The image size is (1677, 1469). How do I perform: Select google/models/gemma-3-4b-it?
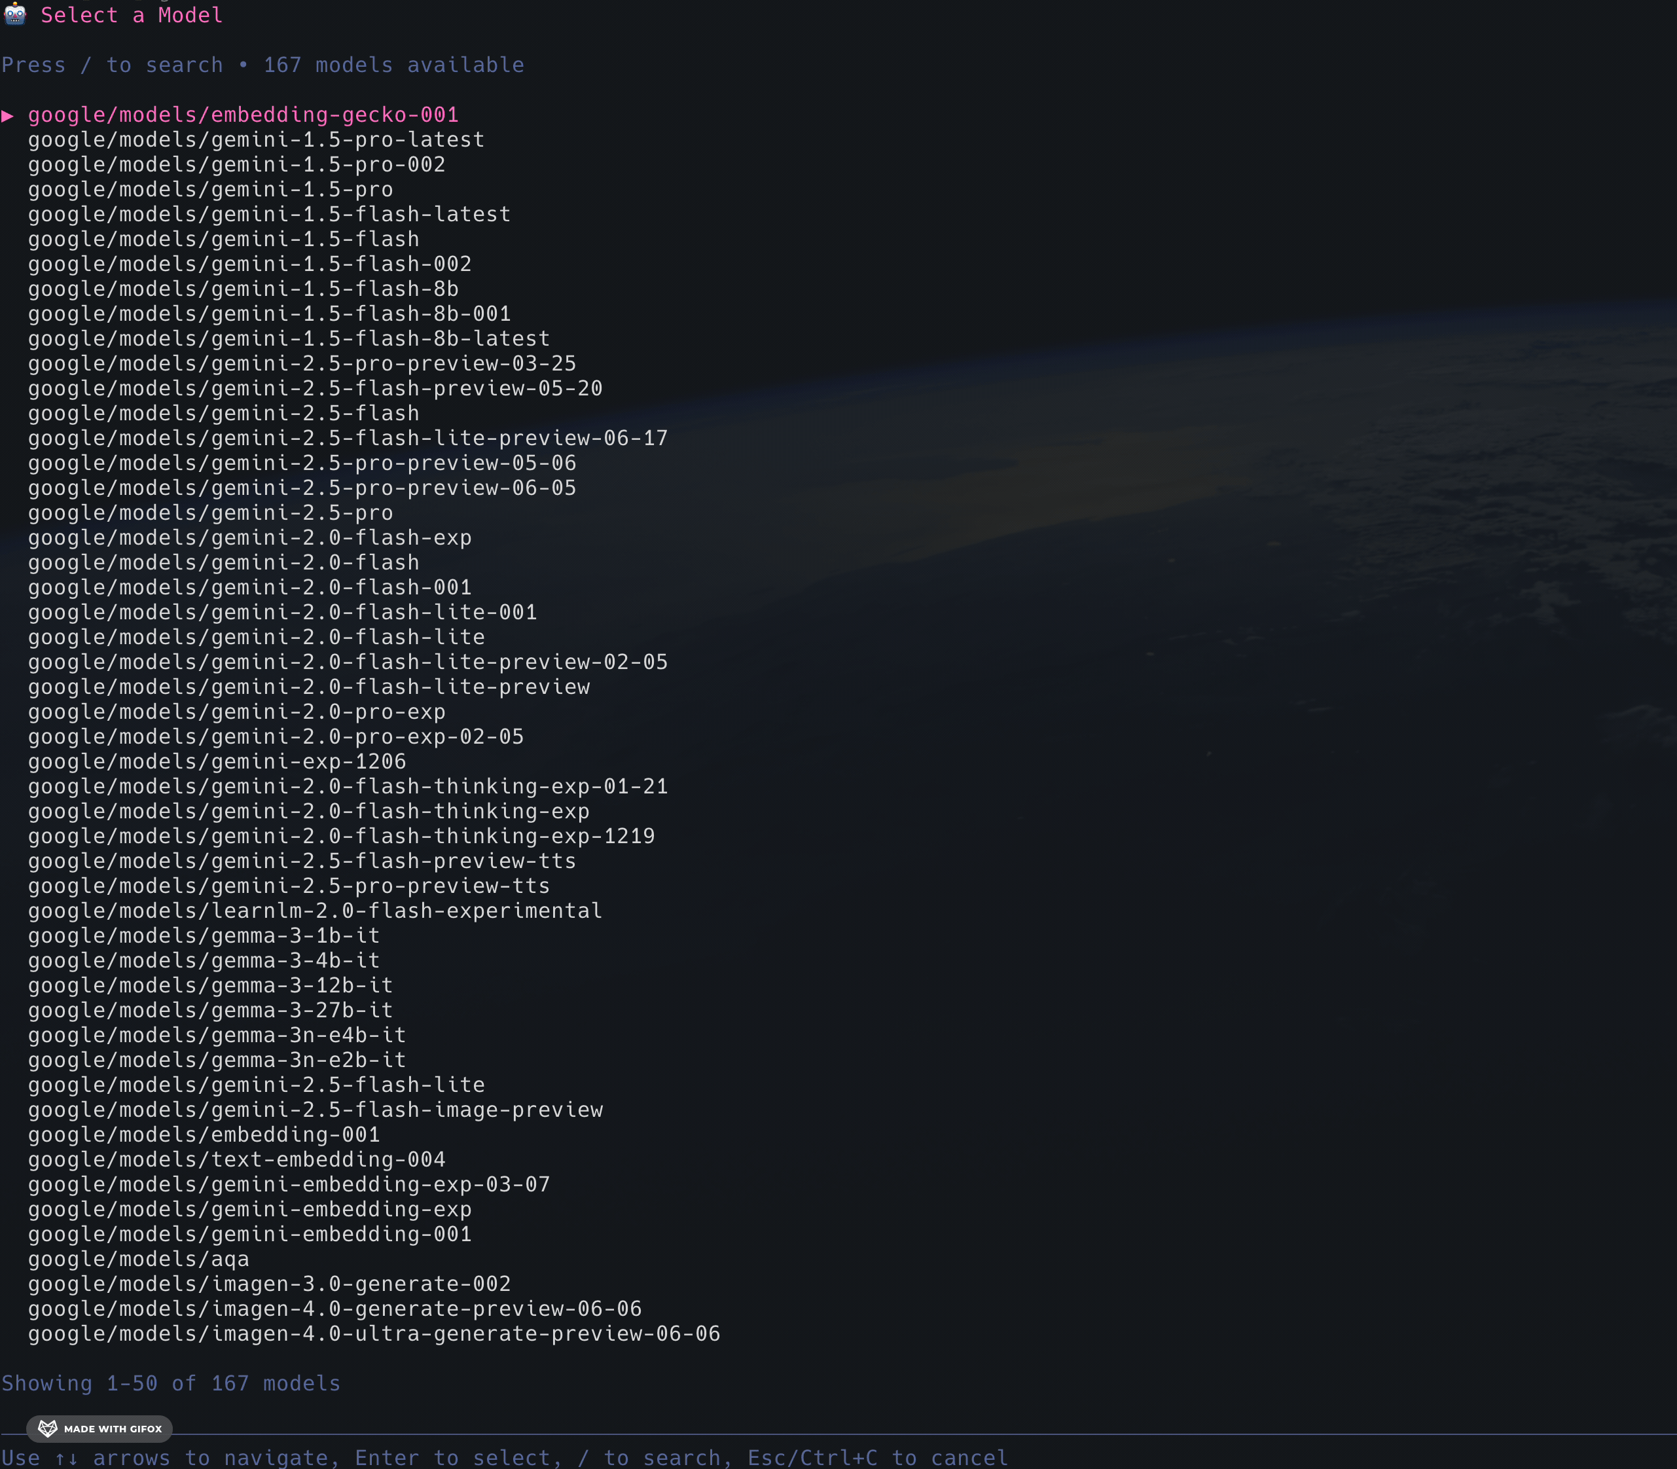(x=204, y=961)
